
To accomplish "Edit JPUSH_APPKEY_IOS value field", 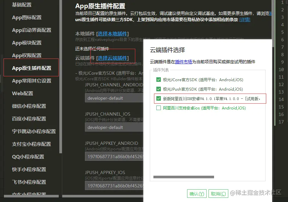I will (x=114, y=186).
